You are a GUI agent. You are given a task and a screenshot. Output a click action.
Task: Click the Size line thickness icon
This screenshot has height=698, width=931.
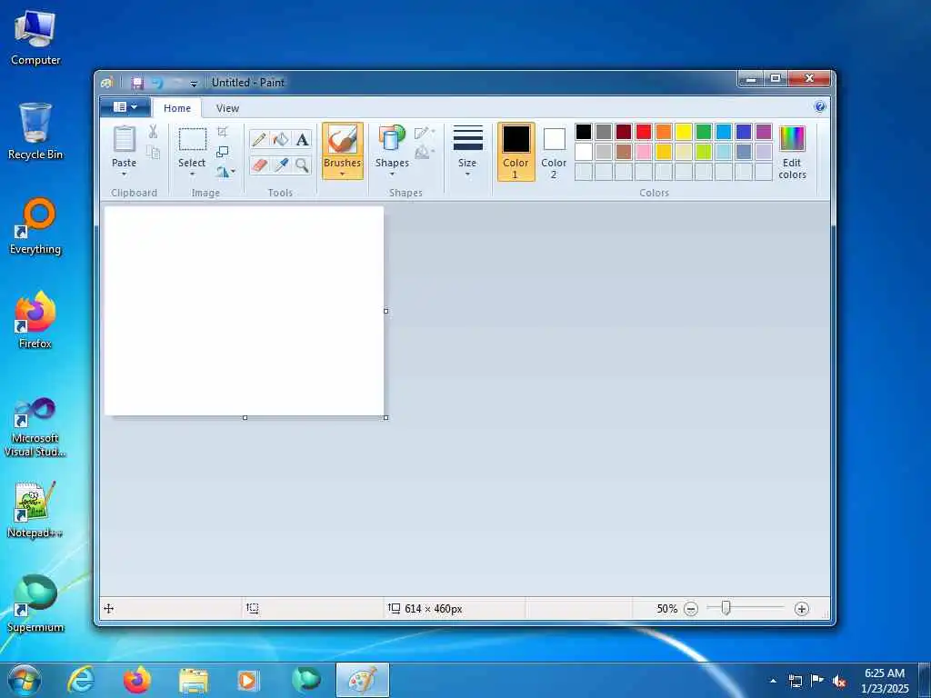(x=468, y=138)
